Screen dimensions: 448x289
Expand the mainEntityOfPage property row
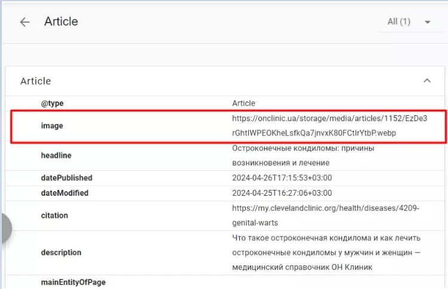[x=72, y=282]
